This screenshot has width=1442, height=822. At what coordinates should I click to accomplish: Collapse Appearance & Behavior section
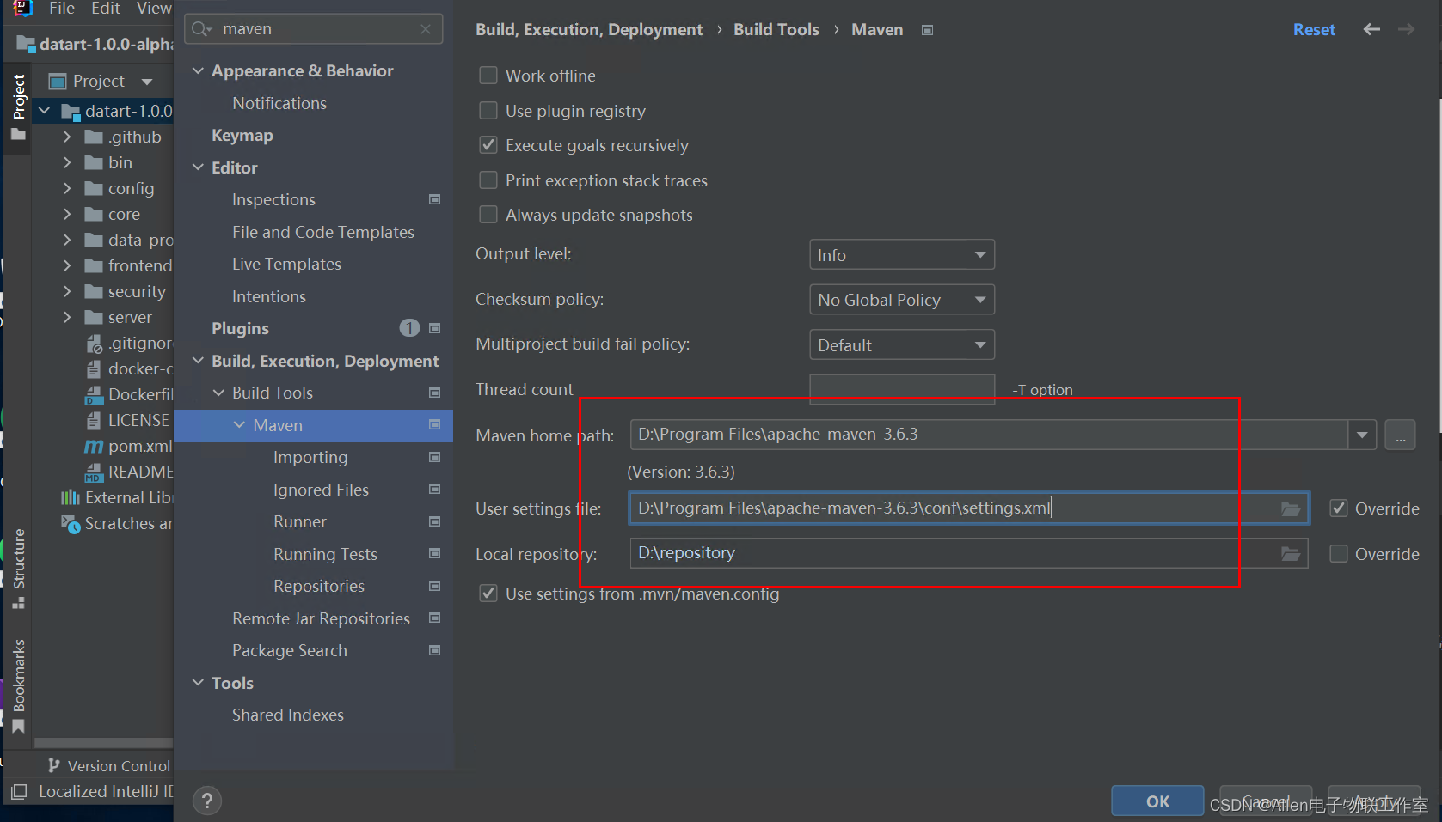[x=198, y=70]
